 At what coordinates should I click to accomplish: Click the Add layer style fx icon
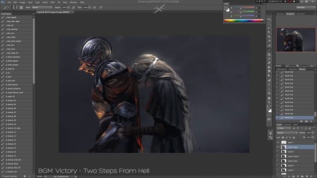289,177
